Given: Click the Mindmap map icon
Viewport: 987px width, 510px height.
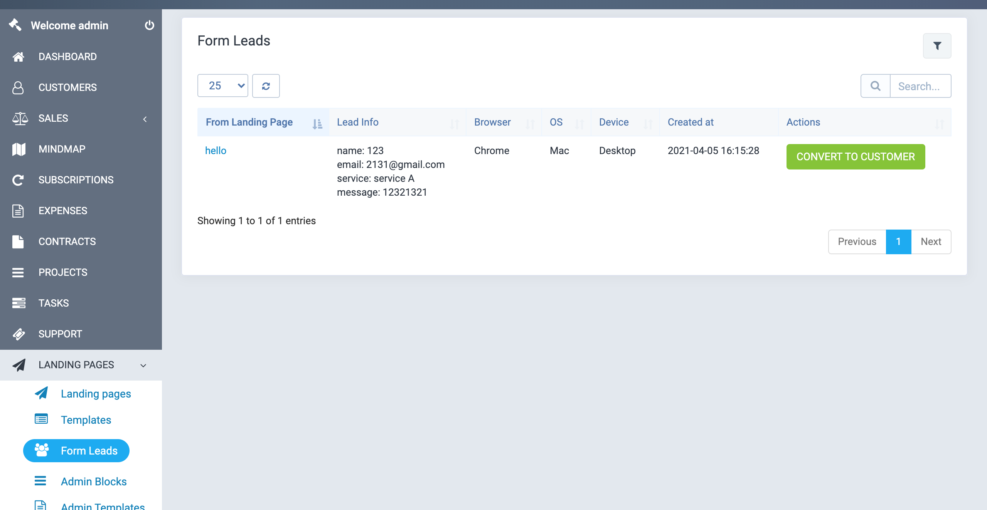Looking at the screenshot, I should pos(19,149).
